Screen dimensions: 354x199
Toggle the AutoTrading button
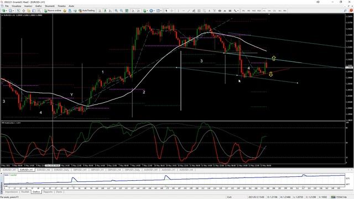(87, 11)
